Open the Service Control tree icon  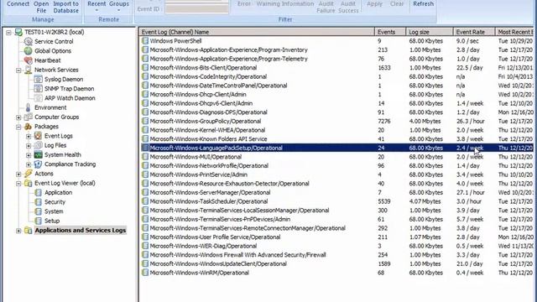click(28, 41)
